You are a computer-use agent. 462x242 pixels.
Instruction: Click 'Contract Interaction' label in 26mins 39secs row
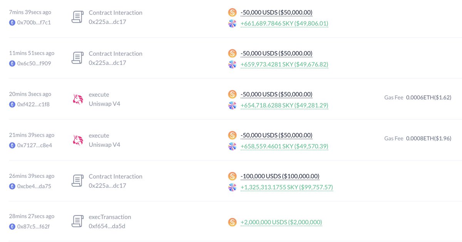point(115,177)
